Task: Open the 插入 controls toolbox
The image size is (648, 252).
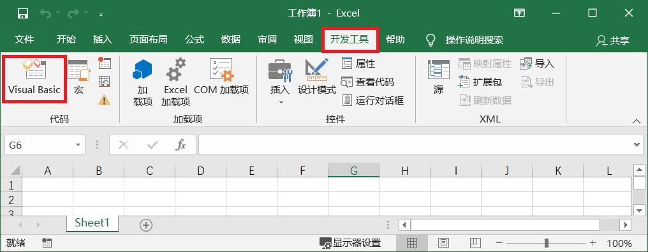Action: pos(280,82)
